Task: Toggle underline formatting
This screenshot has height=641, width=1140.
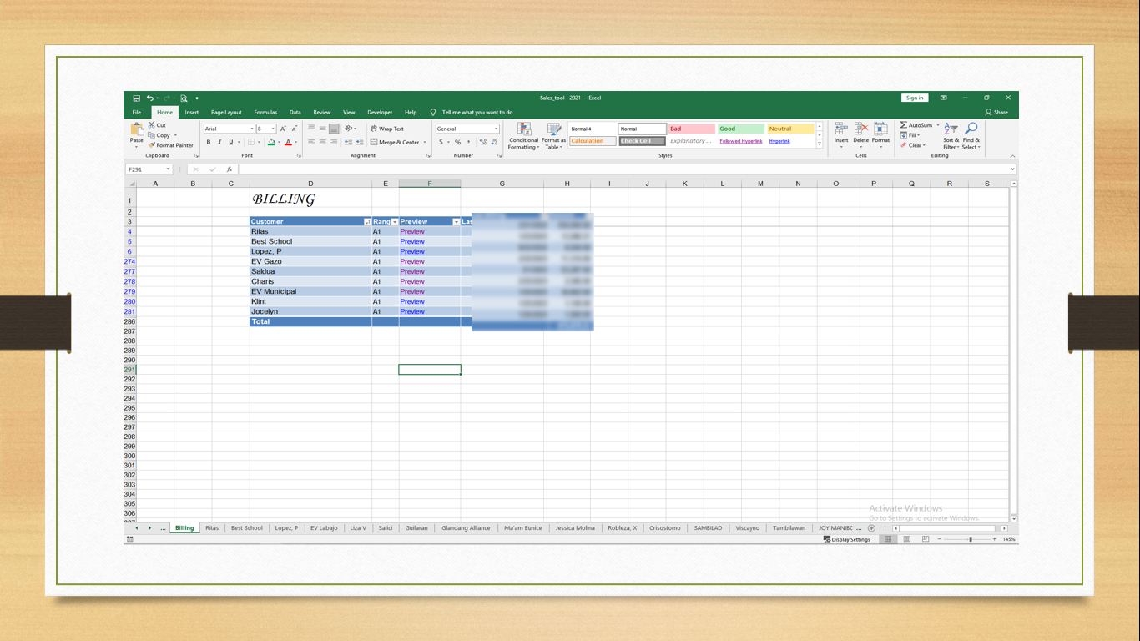Action: [x=231, y=142]
